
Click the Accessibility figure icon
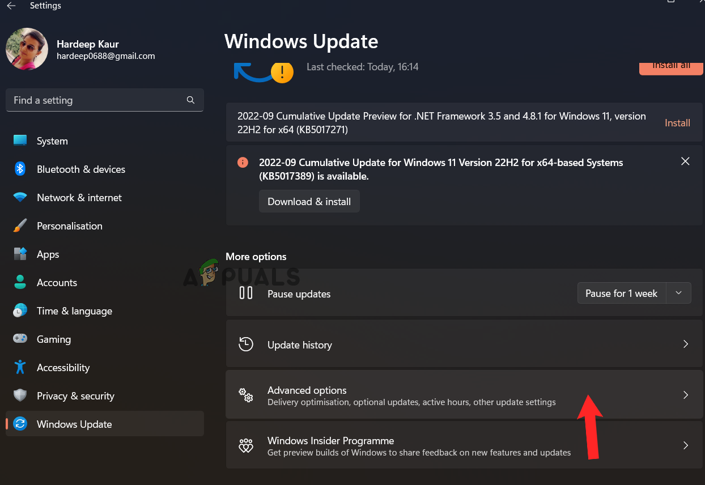(20, 367)
